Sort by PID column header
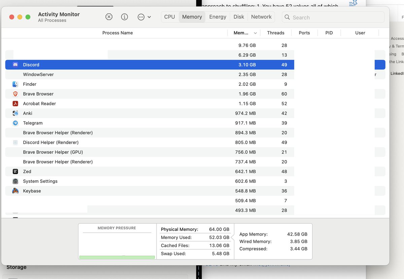Screen dimensions: 404x279 [329, 33]
